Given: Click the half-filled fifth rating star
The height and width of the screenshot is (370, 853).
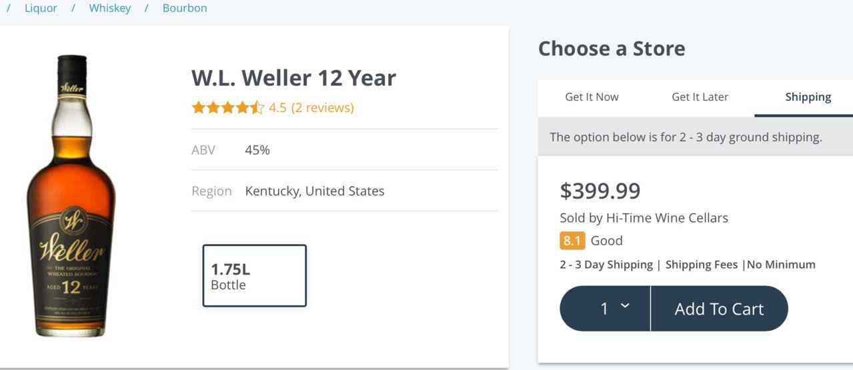Looking at the screenshot, I should tap(257, 107).
